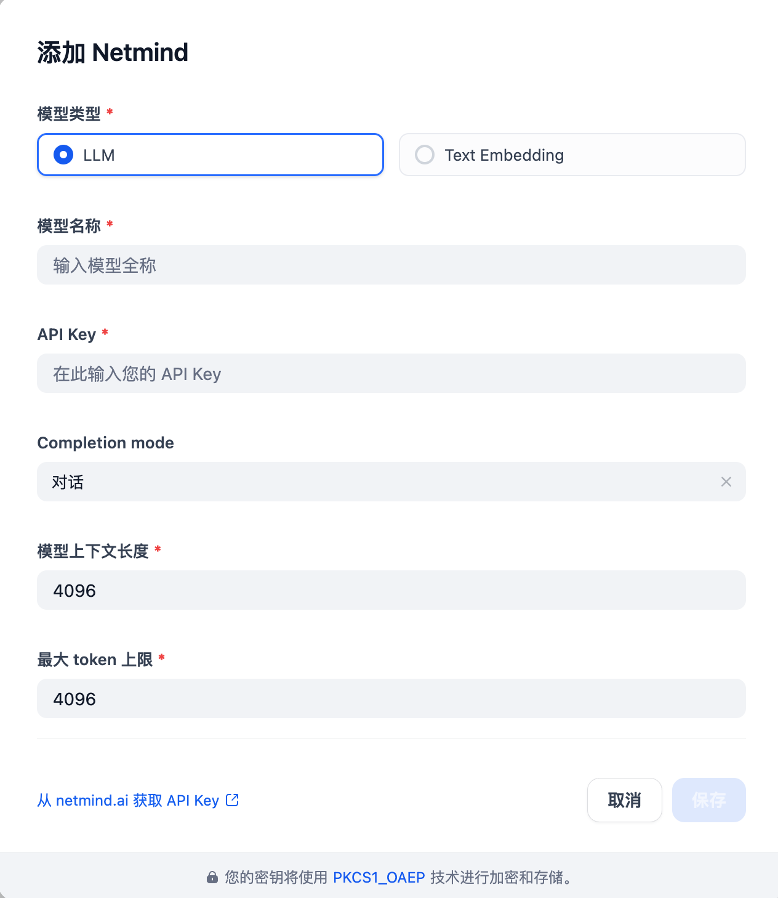778x898 pixels.
Task: Select the LLM model type radio
Action: click(211, 155)
